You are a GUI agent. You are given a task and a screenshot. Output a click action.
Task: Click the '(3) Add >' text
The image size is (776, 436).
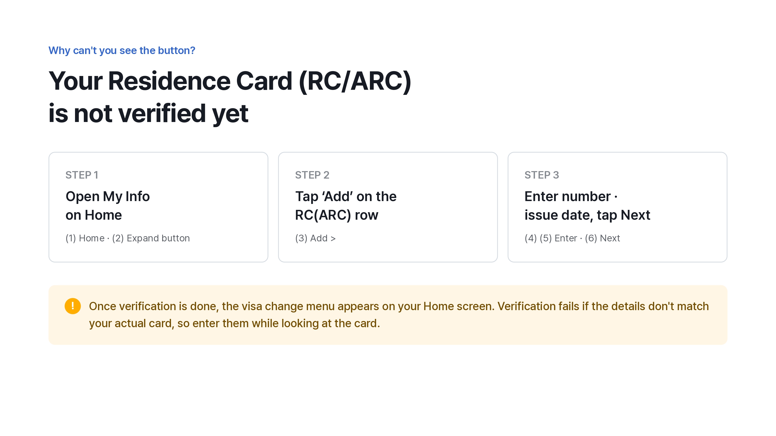click(315, 238)
